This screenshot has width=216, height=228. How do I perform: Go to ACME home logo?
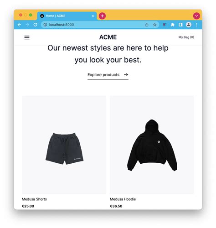tap(108, 37)
